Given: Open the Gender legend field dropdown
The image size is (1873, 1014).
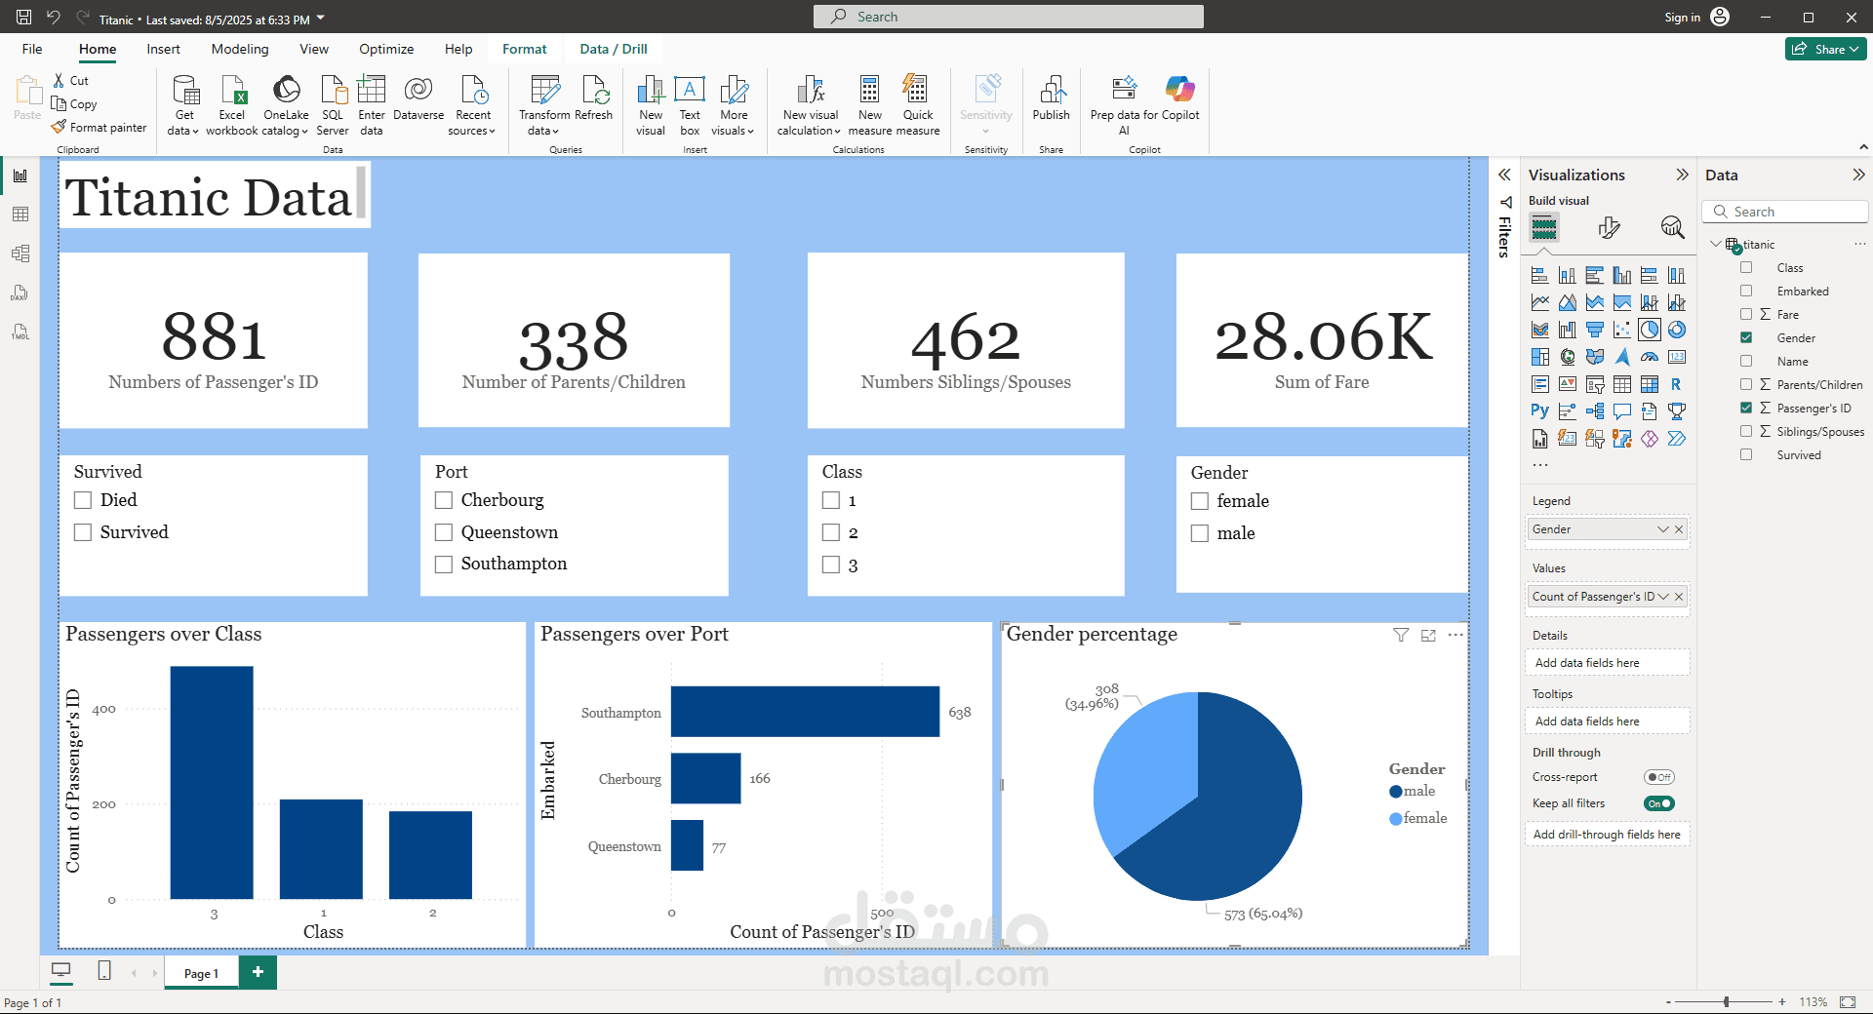Looking at the screenshot, I should tap(1662, 529).
